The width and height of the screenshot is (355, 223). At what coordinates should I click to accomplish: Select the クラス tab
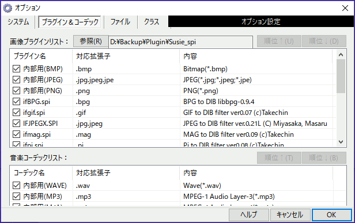(152, 22)
